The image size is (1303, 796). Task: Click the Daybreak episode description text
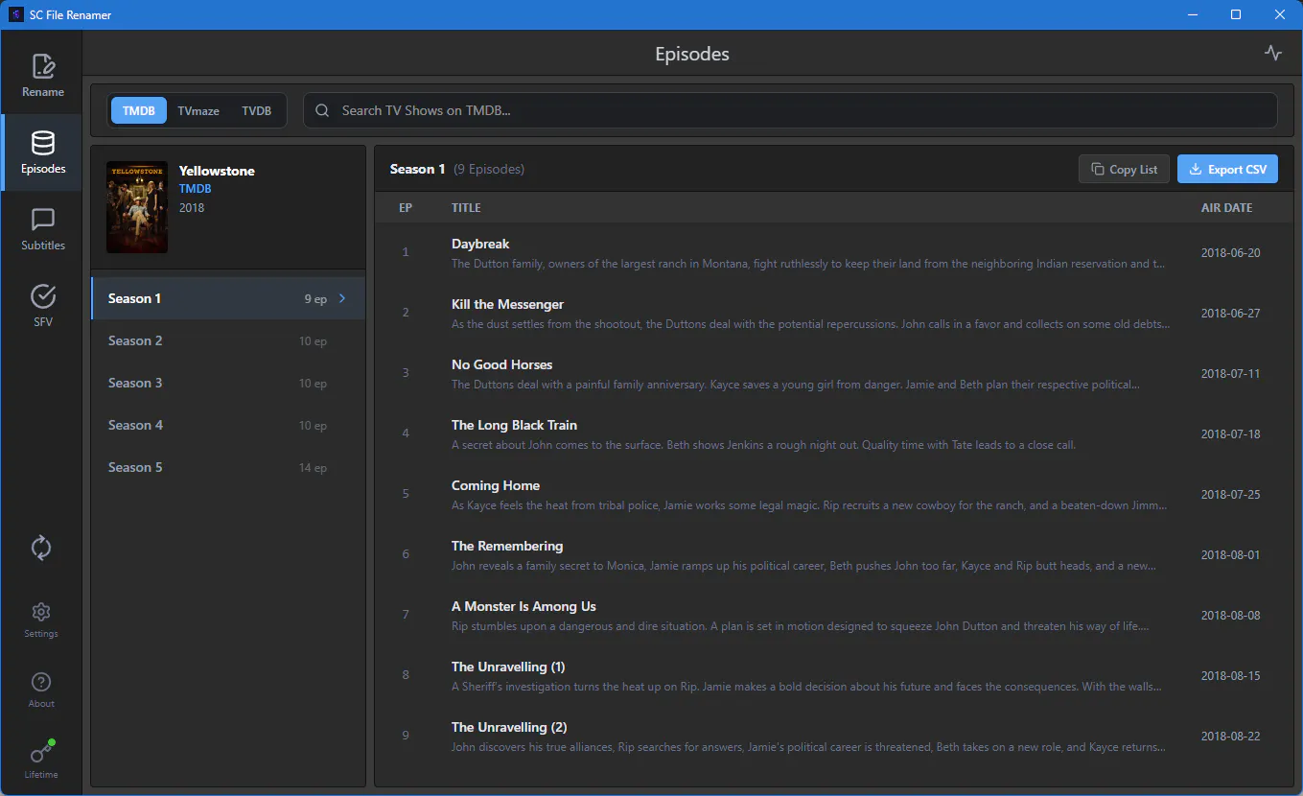[809, 264]
